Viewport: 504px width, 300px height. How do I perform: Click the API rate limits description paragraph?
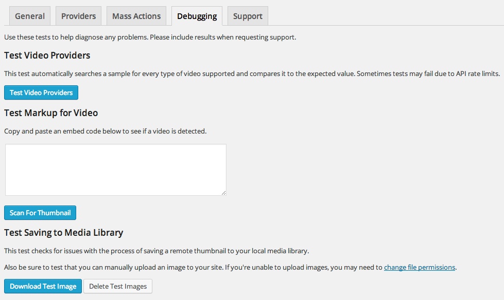(252, 74)
